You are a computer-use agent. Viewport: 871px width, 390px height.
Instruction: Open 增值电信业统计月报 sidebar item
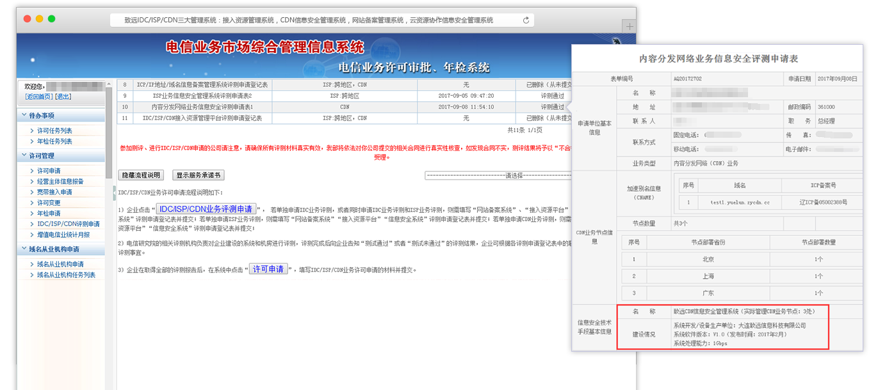tap(63, 235)
